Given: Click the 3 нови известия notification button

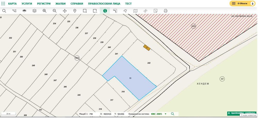Looking at the screenshot, I should point(248,115).
